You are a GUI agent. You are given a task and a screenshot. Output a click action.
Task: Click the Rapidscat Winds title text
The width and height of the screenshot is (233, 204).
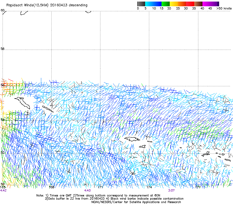[x=47, y=5]
